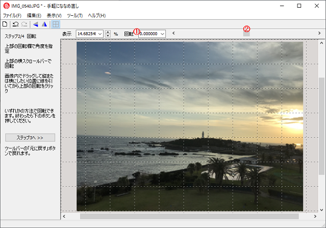Image resolution: width=326 pixels, height=228 pixels.
Task: Open the ヘルプ(H) menu
Action: 97,16
